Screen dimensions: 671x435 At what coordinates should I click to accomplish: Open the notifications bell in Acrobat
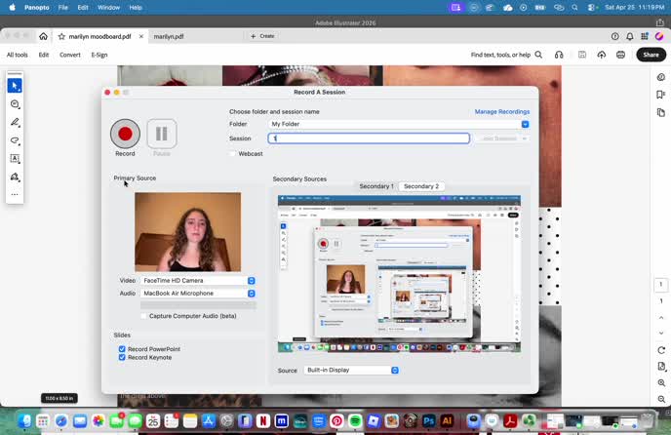629,36
